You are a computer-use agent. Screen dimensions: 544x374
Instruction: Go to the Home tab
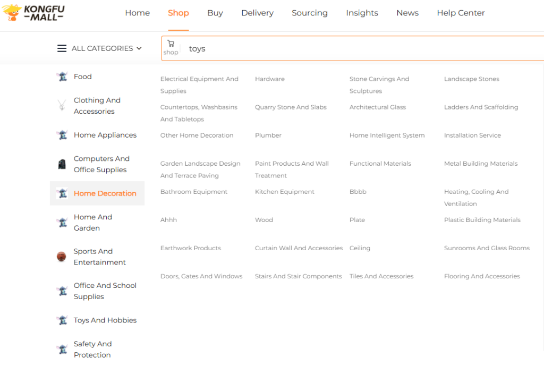(137, 13)
